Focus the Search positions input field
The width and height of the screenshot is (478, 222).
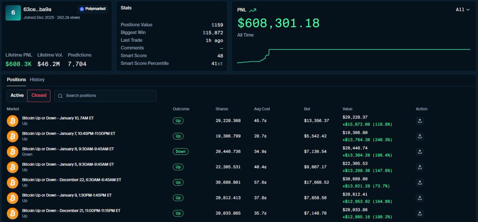click(105, 96)
